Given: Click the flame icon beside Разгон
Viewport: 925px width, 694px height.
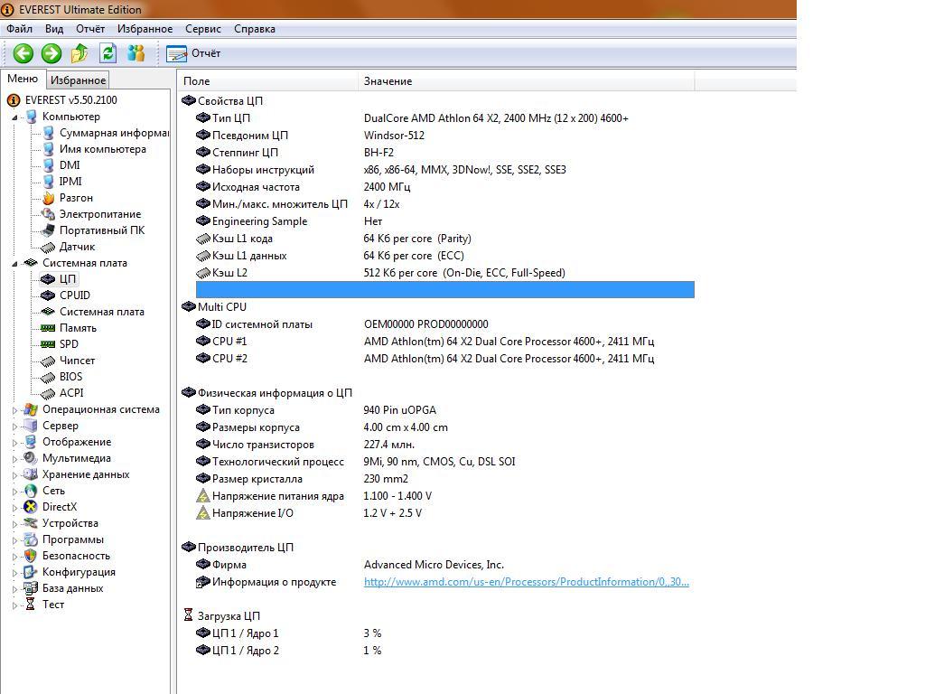Looking at the screenshot, I should (49, 198).
